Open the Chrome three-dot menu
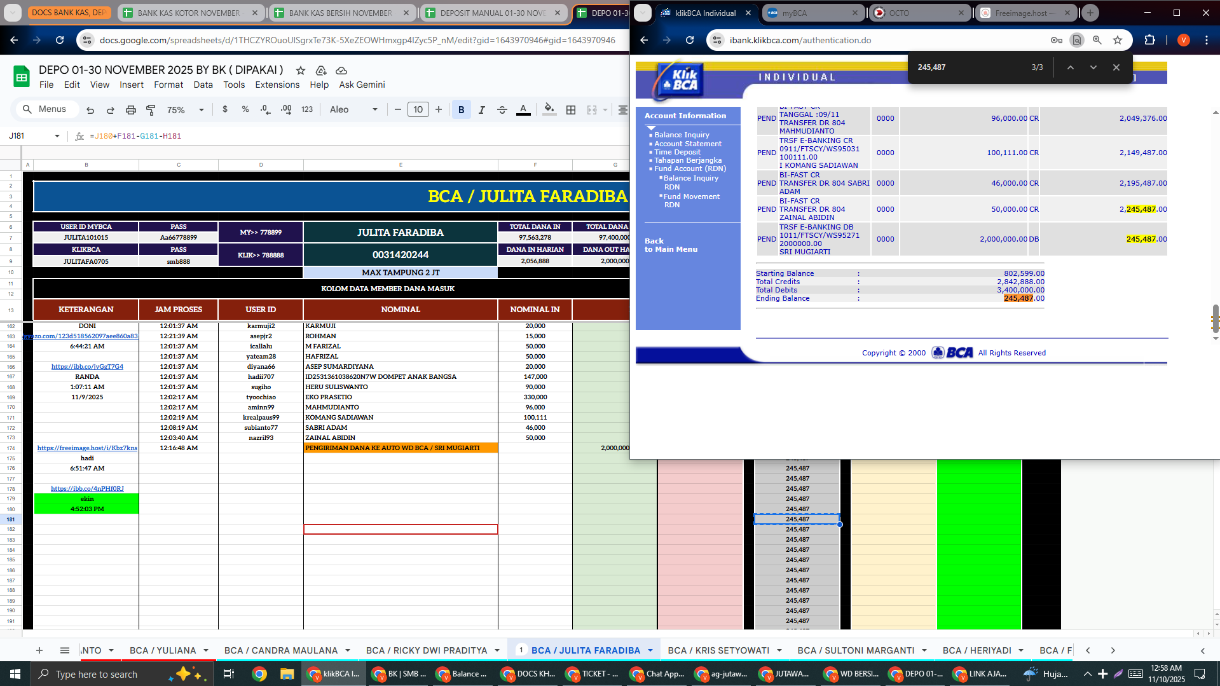 [x=1207, y=40]
